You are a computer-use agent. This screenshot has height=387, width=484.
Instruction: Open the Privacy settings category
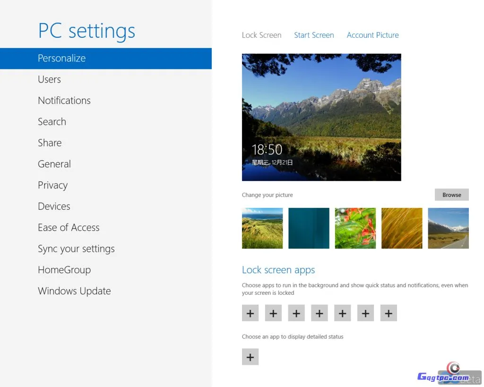[53, 185]
